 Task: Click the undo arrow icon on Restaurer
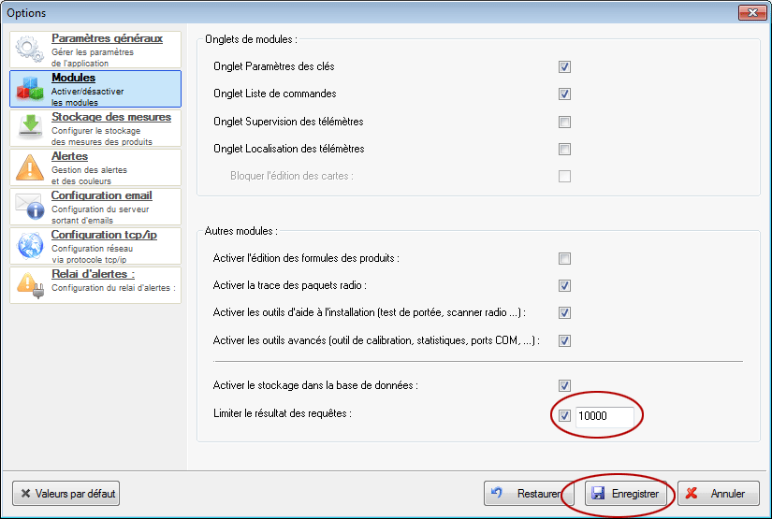click(x=497, y=492)
